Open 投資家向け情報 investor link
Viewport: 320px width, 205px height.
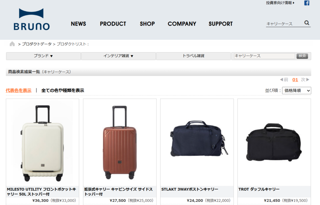pos(280,3)
